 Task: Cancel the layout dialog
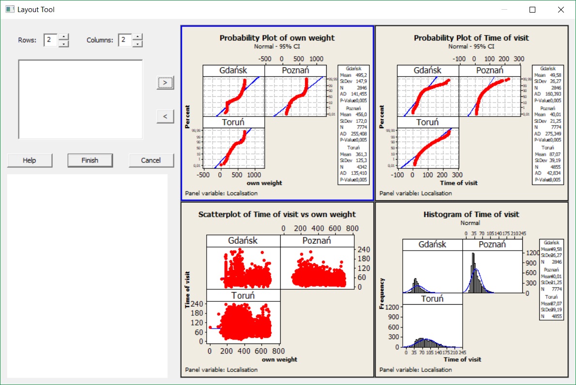(x=151, y=160)
